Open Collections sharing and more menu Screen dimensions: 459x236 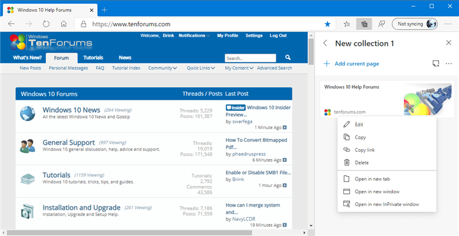(x=449, y=64)
